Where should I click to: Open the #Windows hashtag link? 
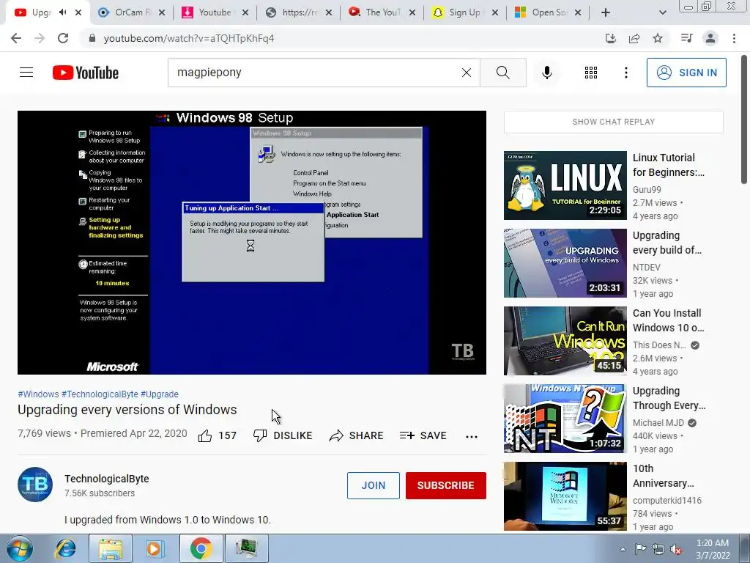tap(38, 394)
